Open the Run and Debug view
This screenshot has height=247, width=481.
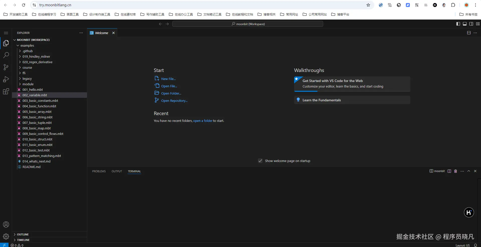tap(6, 79)
